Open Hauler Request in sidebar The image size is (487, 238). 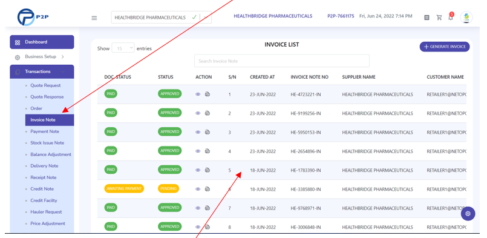pos(46,212)
